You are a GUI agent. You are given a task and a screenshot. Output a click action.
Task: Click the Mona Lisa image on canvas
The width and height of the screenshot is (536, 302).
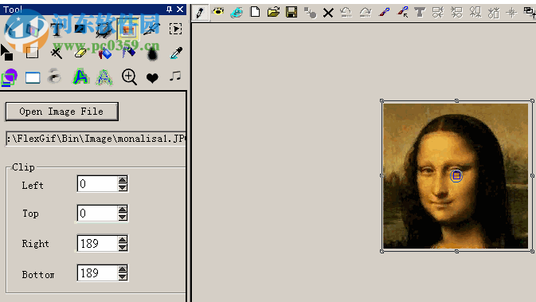456,176
